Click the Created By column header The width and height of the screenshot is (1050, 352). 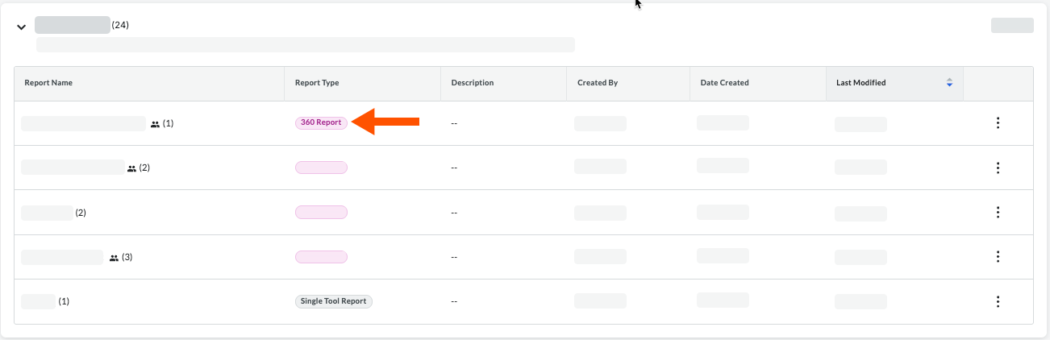(598, 83)
